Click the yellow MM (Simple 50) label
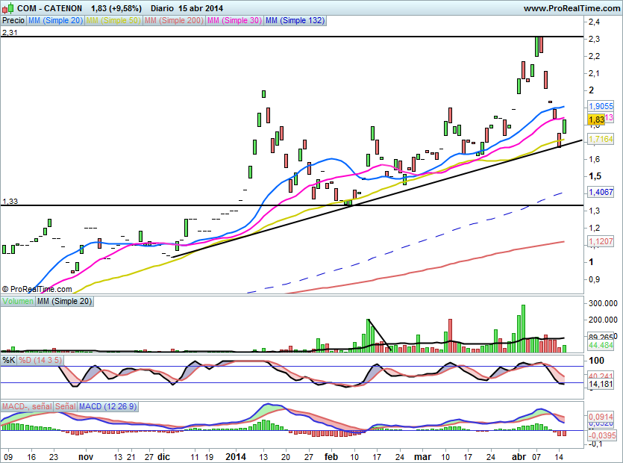The image size is (623, 463). (x=113, y=21)
